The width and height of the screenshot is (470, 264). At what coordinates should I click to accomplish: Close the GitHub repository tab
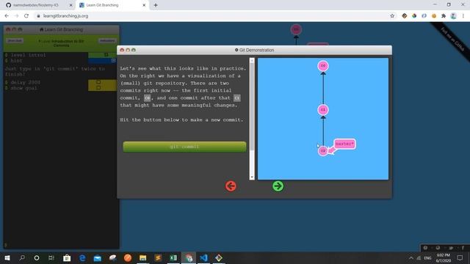tap(70, 5)
